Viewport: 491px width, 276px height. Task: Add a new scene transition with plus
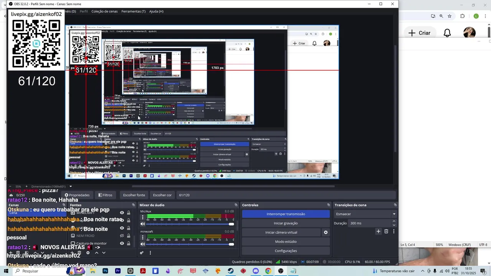tap(378, 232)
